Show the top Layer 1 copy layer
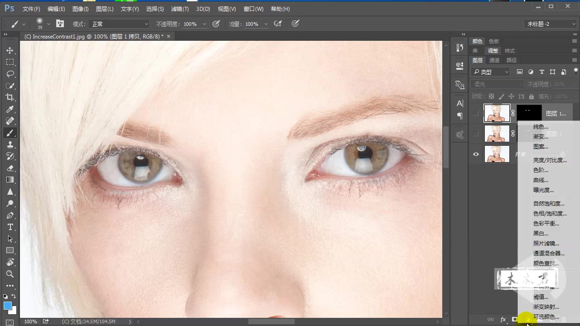This screenshot has width=580, height=326. [476, 113]
